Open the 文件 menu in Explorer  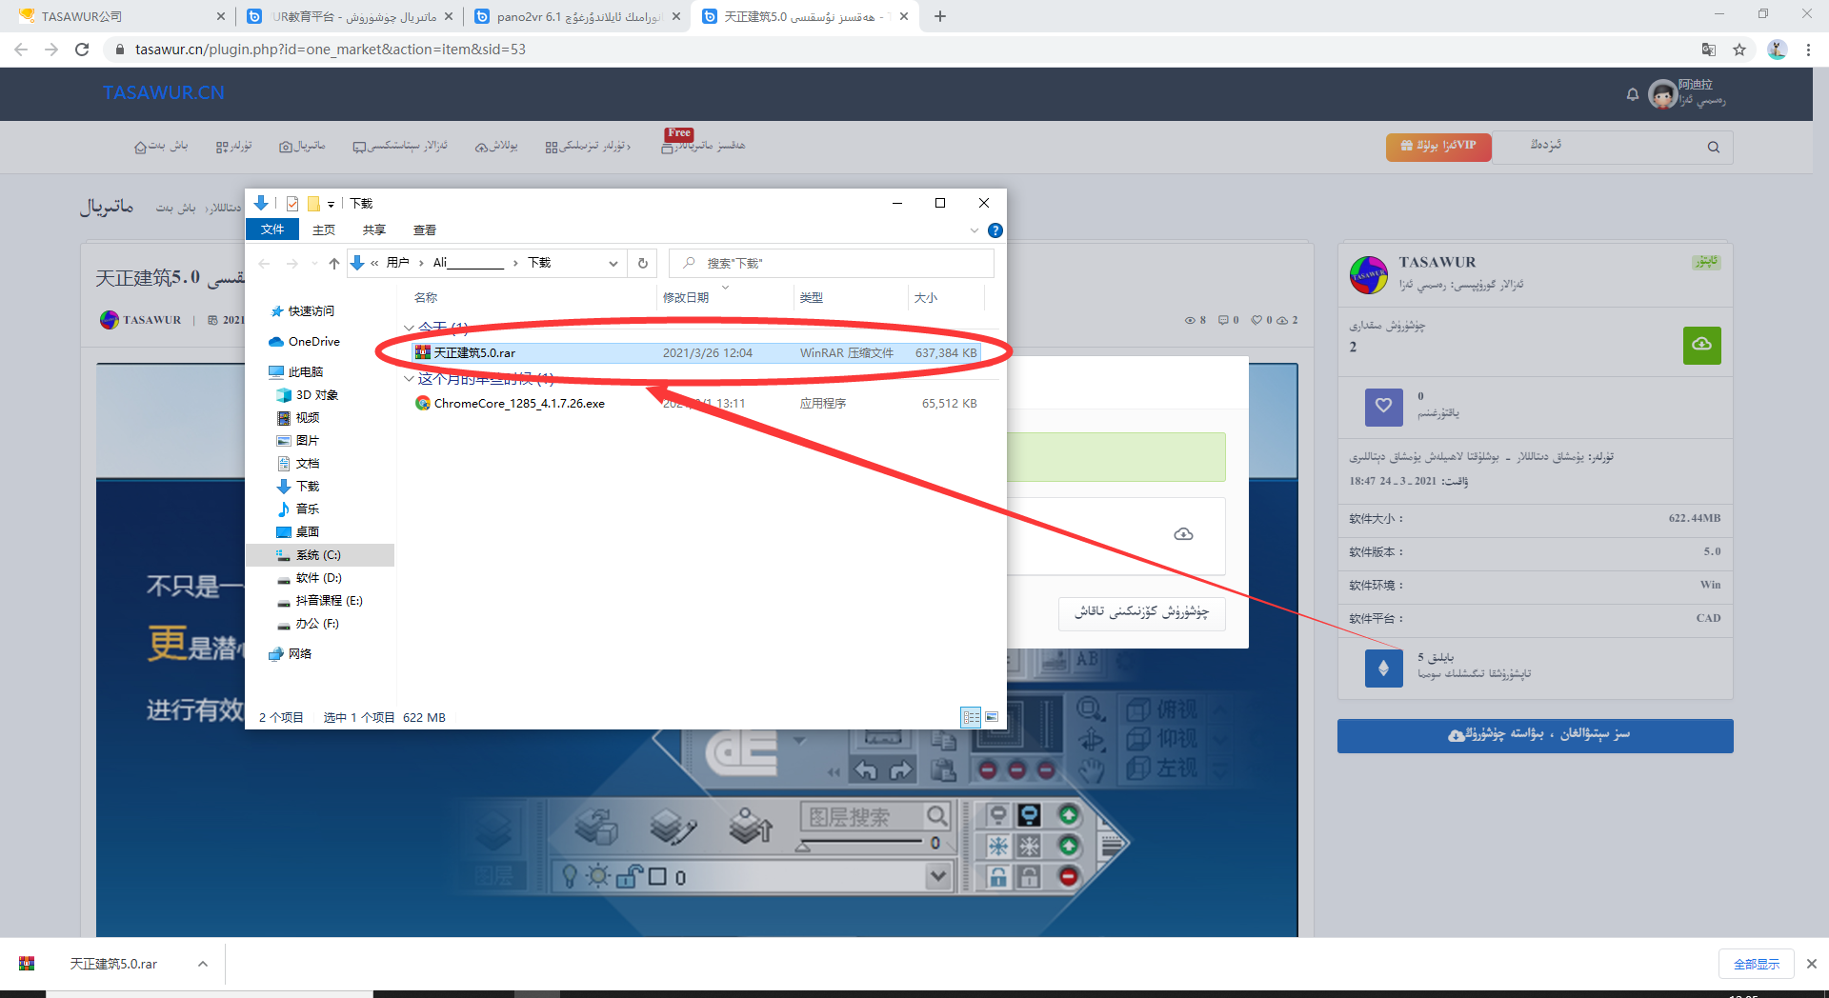click(x=272, y=230)
